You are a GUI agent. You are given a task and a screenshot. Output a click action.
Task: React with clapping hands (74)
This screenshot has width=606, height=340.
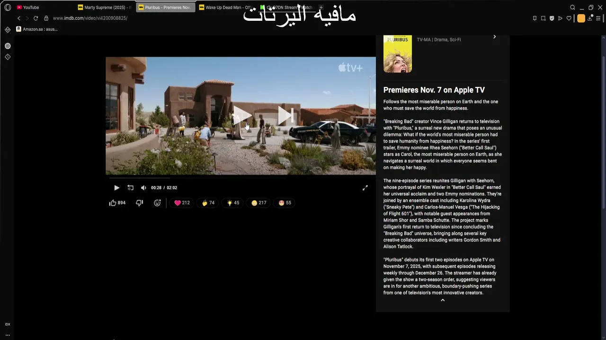coord(208,203)
